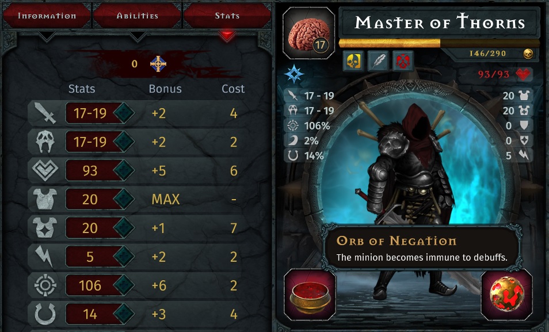
Task: Click the blue star rank icon
Action: click(x=293, y=74)
